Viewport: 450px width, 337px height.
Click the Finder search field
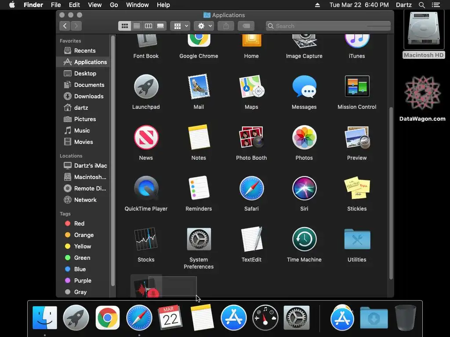[x=328, y=26]
